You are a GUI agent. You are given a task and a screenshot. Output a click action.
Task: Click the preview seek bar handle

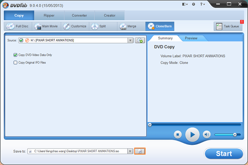point(150,125)
